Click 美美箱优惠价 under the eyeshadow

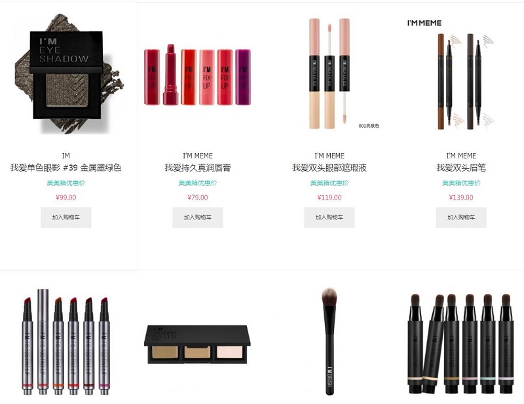point(66,183)
